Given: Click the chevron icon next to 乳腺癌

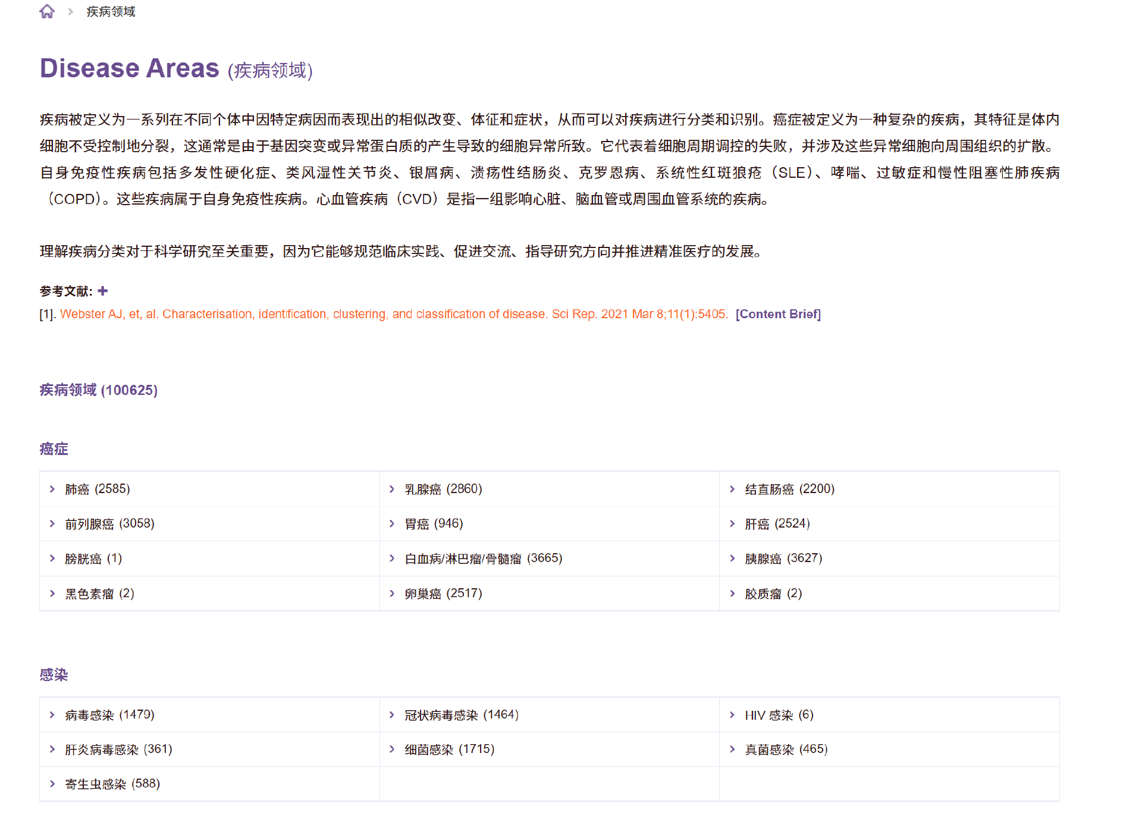Looking at the screenshot, I should [392, 489].
